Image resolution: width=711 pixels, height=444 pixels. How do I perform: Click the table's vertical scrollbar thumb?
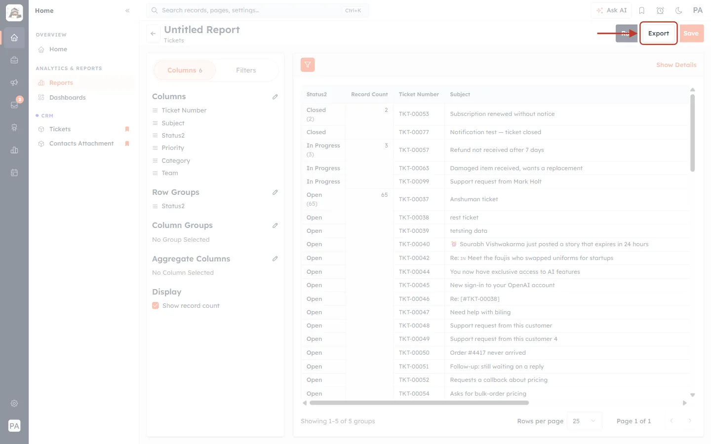pos(692,133)
